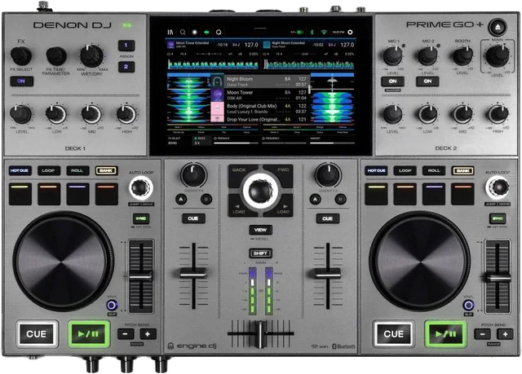Tap the Deck 1 pitch fader
This screenshot has width=522, height=374.
coord(141,276)
